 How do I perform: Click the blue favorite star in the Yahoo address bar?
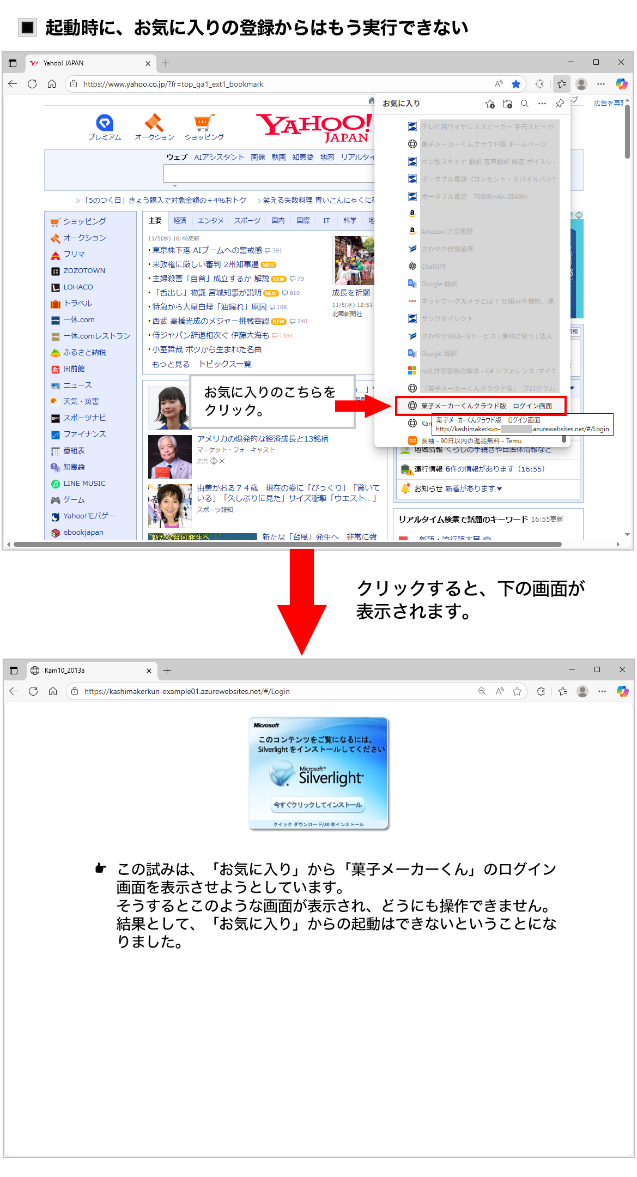click(516, 84)
